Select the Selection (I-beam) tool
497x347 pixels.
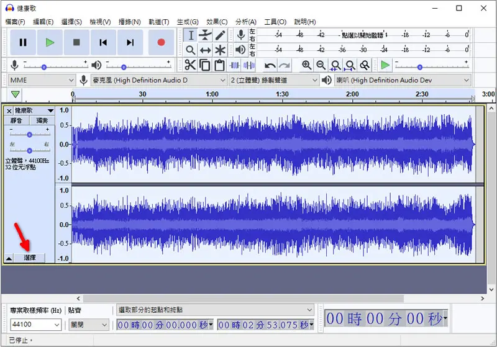(x=191, y=35)
